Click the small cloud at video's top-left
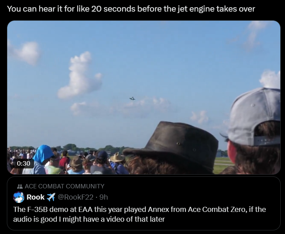This screenshot has width=285, height=234. point(25,53)
